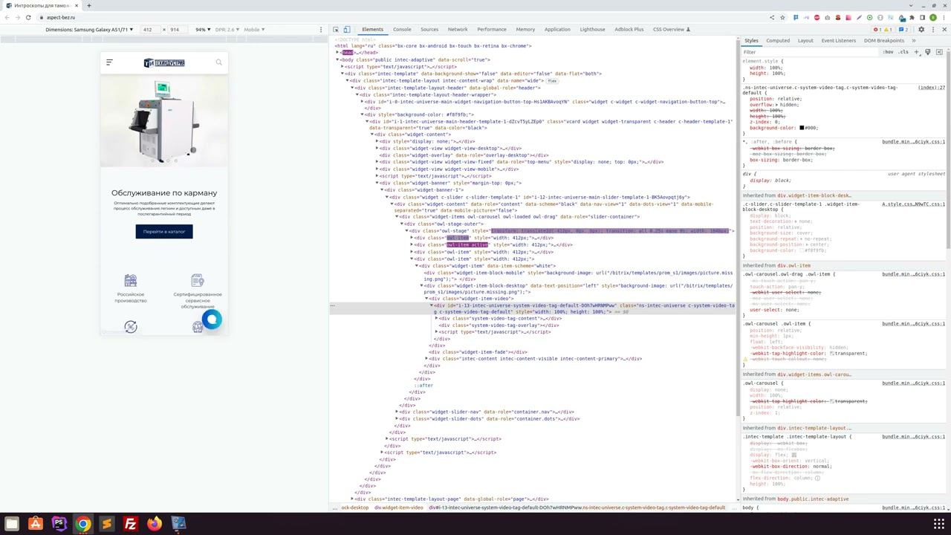This screenshot has width=951, height=535.
Task: Open the mobile site hamburger menu
Action: pyautogui.click(x=109, y=62)
